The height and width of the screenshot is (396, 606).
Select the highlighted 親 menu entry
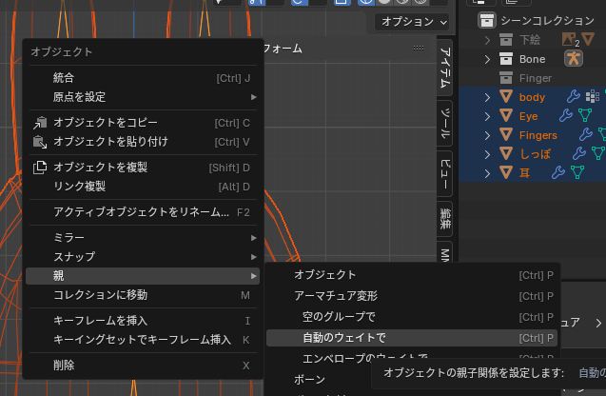[143, 276]
